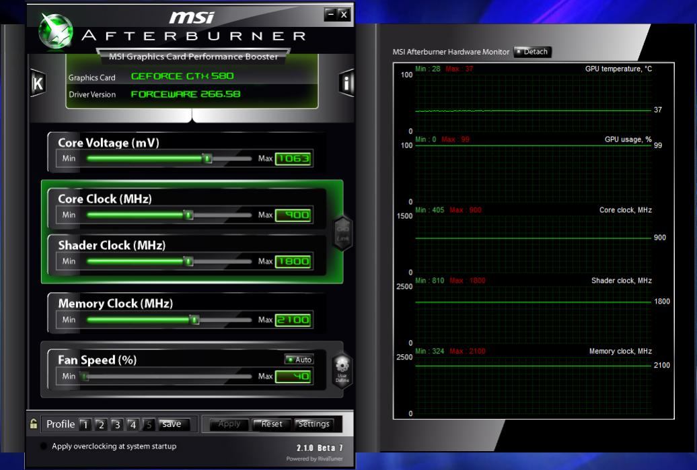This screenshot has height=470, width=697.
Task: Click the Memory clock, MHz graph label
Action: [620, 351]
